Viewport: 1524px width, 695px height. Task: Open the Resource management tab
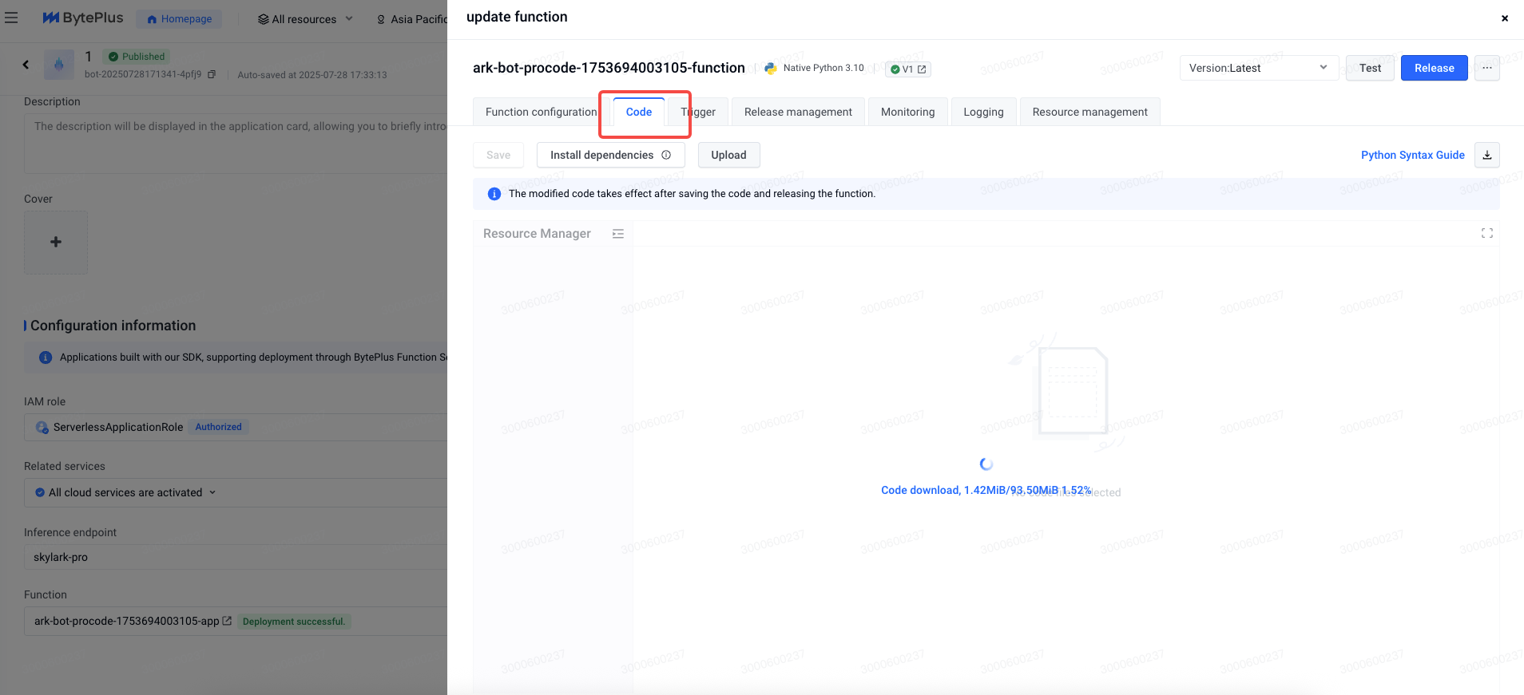(x=1089, y=112)
